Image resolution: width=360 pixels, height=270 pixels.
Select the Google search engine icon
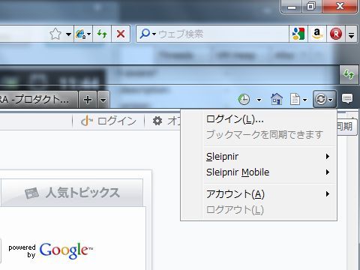(x=298, y=34)
